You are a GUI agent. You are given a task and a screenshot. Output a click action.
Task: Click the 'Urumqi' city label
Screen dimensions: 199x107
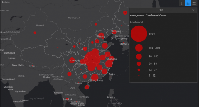point(40,25)
